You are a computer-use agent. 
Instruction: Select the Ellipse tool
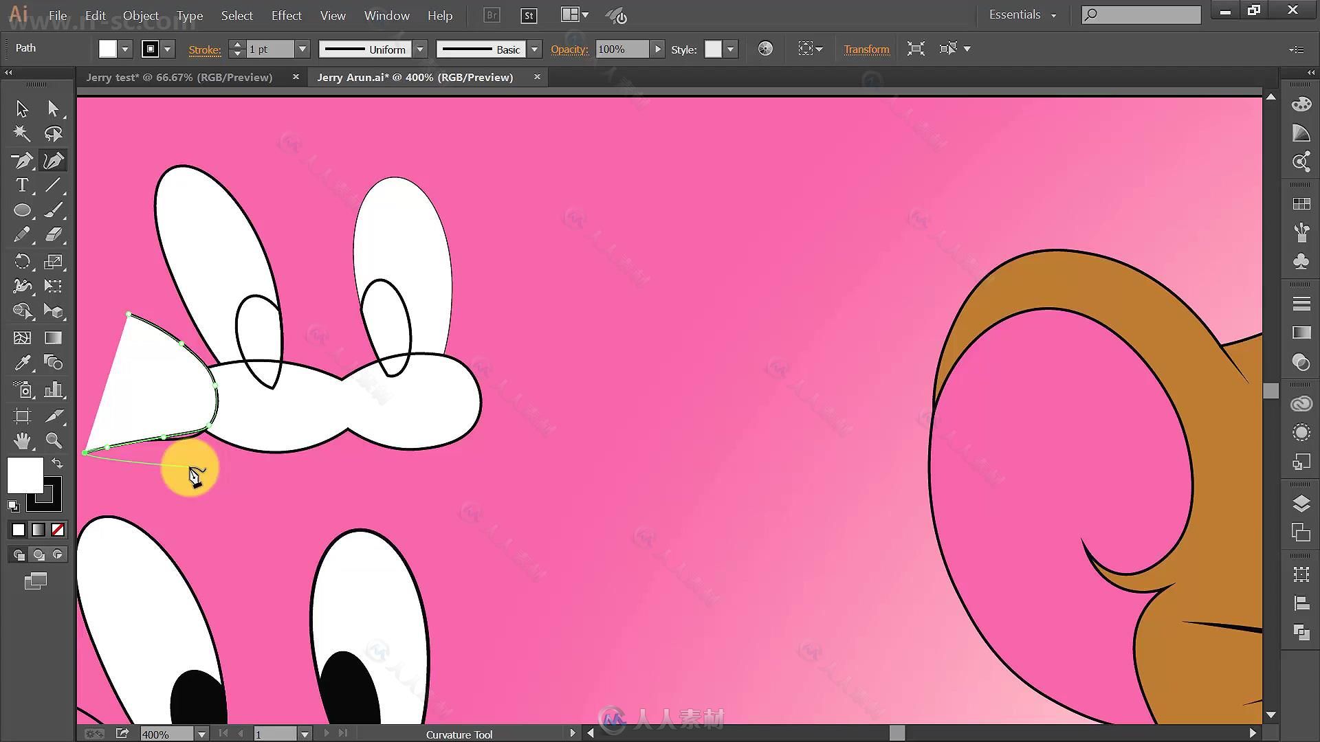[21, 210]
